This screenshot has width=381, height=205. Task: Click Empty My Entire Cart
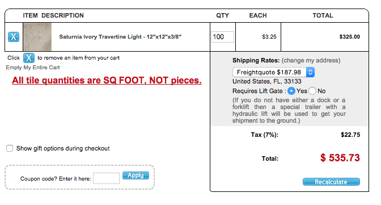[33, 68]
